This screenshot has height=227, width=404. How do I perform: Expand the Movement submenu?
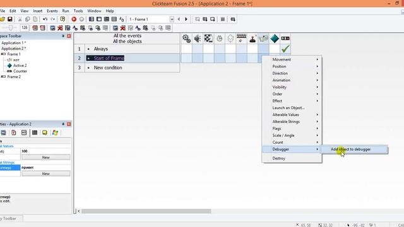point(292,59)
